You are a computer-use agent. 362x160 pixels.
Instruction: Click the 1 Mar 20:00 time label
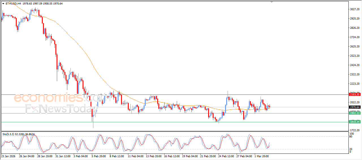tap(262, 156)
